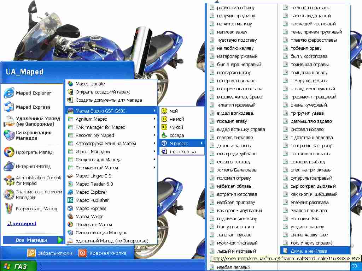Select видел волкодава. entry

coord(242,113)
